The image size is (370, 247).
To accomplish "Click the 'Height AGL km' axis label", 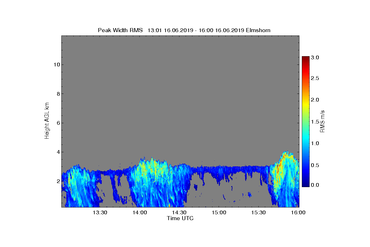I will (47, 121).
